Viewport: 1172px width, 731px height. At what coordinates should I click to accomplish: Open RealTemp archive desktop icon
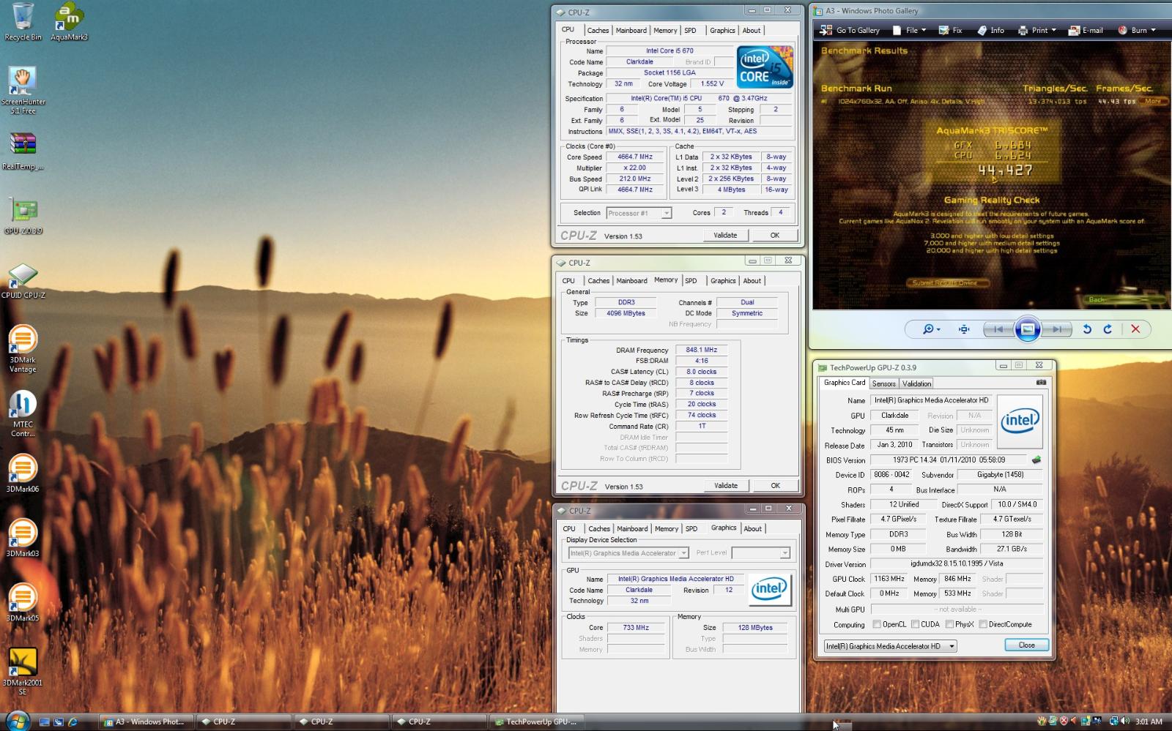click(x=23, y=151)
